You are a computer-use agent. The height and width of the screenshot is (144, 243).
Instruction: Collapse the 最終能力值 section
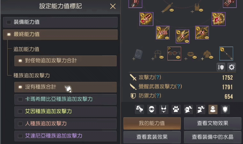tap(60, 34)
